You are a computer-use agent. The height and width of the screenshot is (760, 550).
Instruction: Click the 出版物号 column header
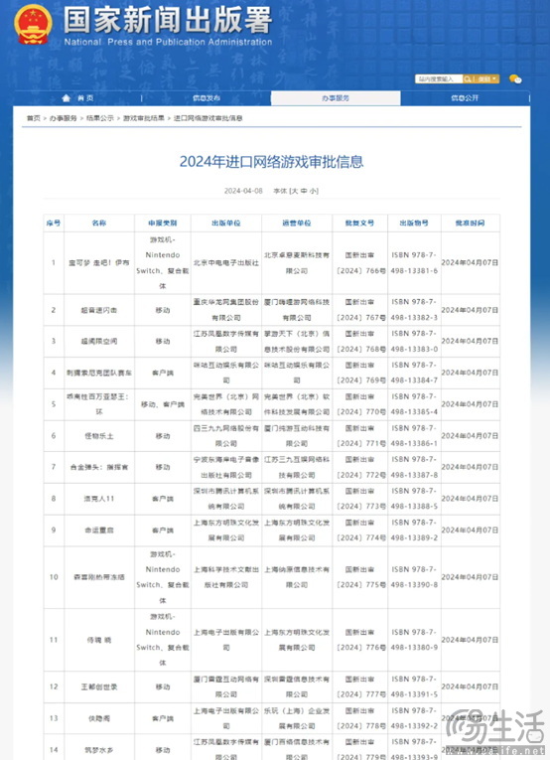point(414,223)
